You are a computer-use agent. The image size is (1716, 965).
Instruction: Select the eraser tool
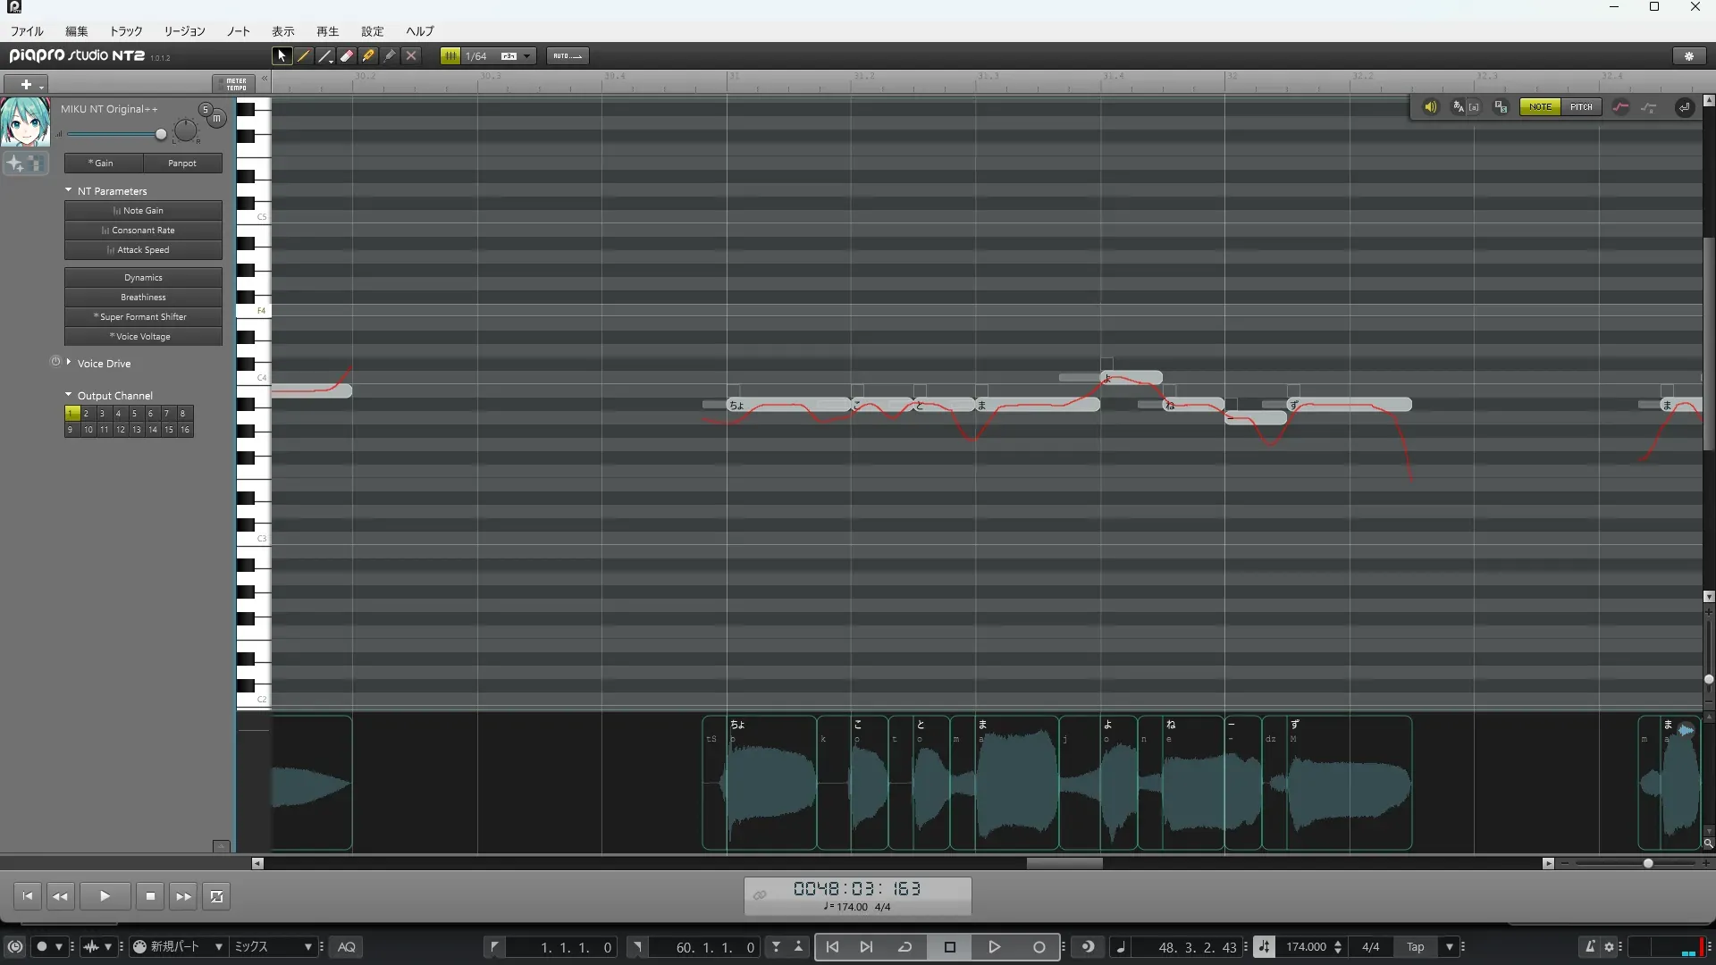coord(347,55)
